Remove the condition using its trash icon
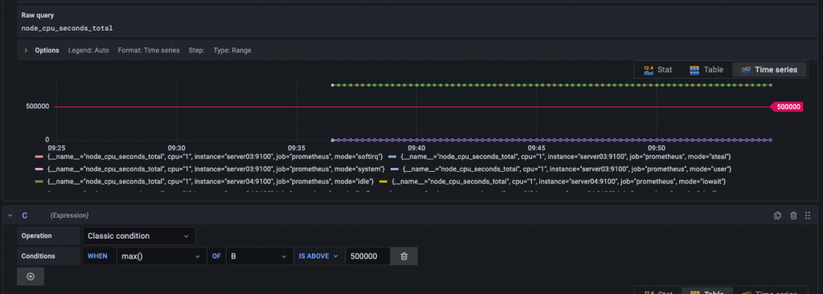This screenshot has width=823, height=294. [404, 256]
